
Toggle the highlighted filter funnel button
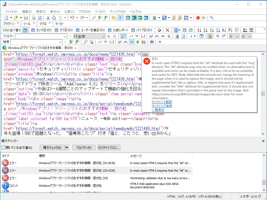pos(120,18)
